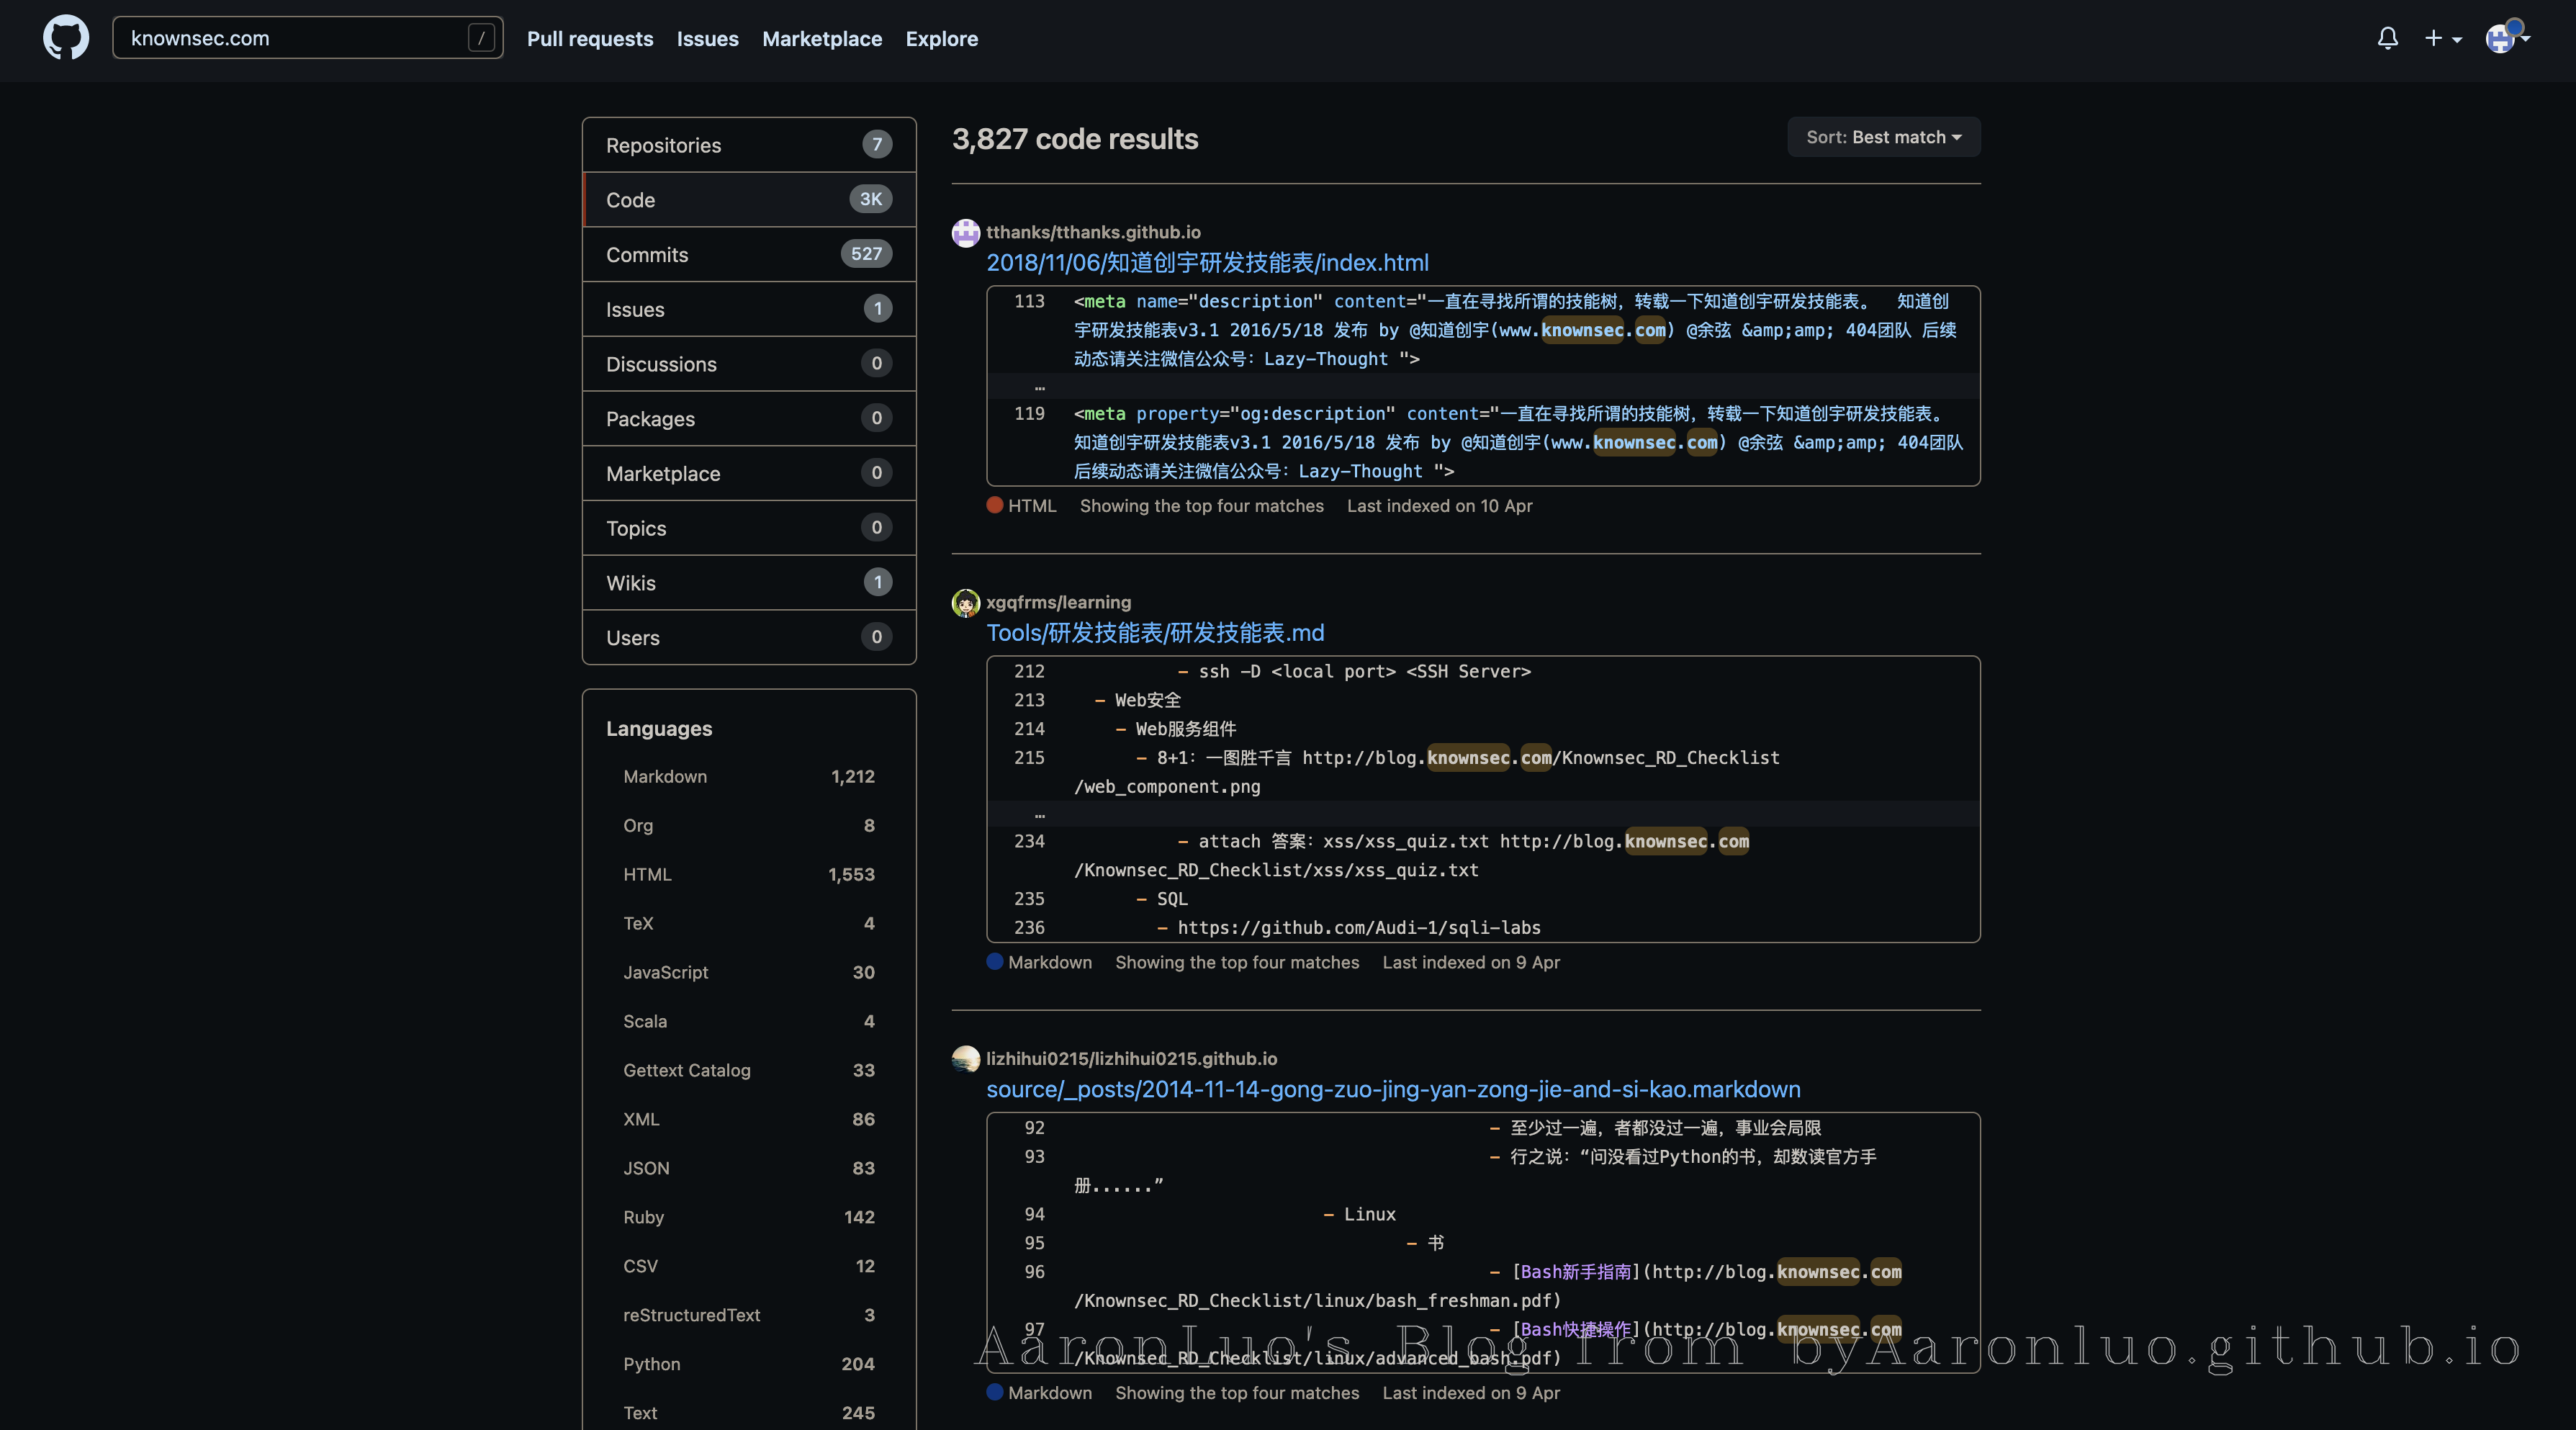The height and width of the screenshot is (1430, 2576).
Task: Open the notifications bell
Action: click(x=2387, y=38)
